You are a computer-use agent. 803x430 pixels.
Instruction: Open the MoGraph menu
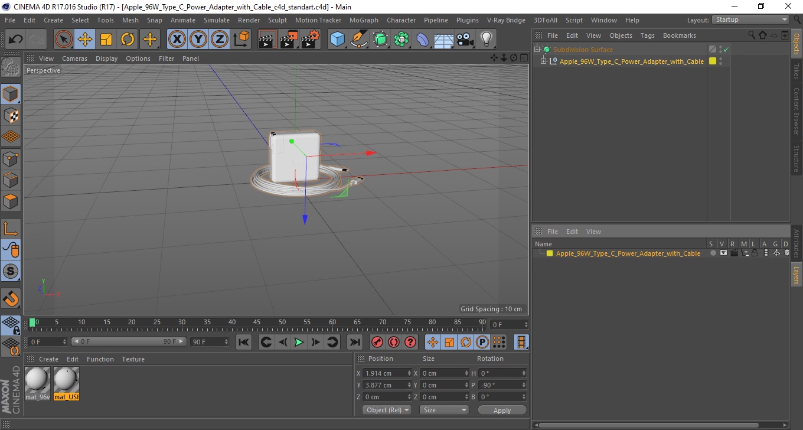point(364,20)
